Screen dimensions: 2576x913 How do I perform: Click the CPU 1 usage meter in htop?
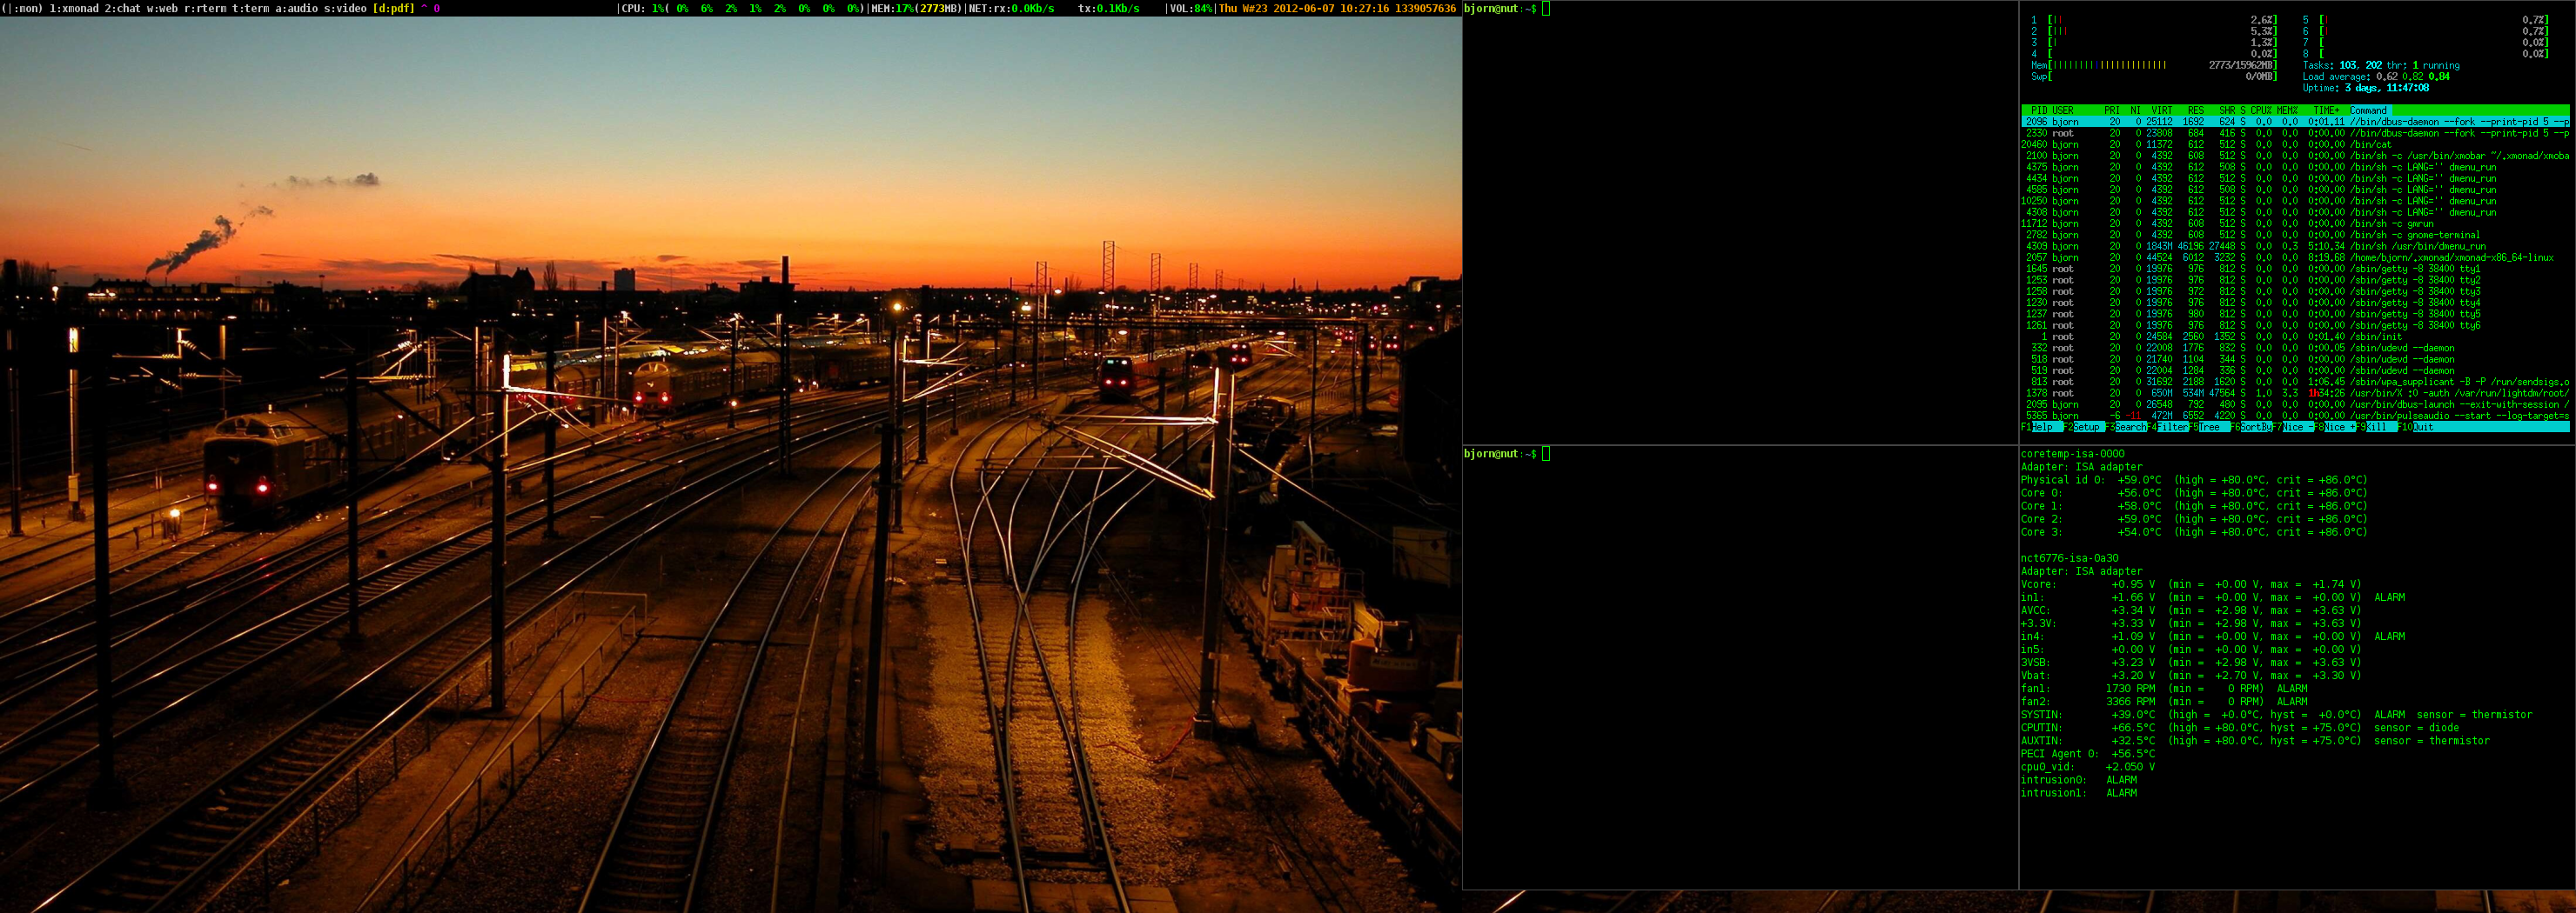2154,20
